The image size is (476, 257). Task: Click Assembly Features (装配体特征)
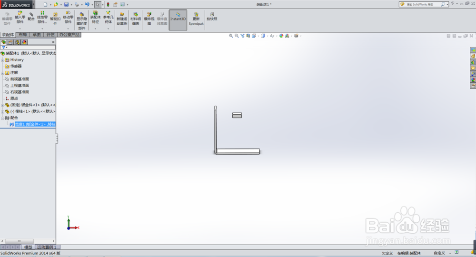[95, 17]
